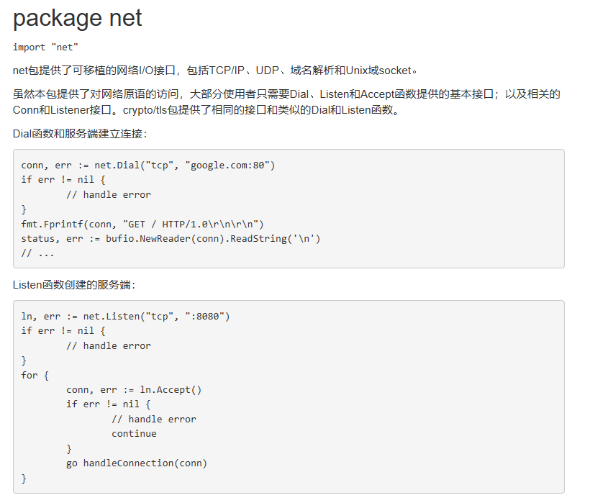Viewport: 590px width, 503px height.
Task: Click the "for {" loop line
Action: click(x=35, y=375)
